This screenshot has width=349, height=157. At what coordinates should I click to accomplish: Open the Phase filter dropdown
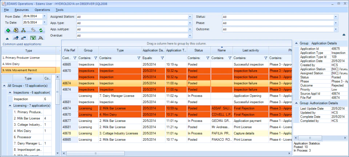click(x=336, y=23)
